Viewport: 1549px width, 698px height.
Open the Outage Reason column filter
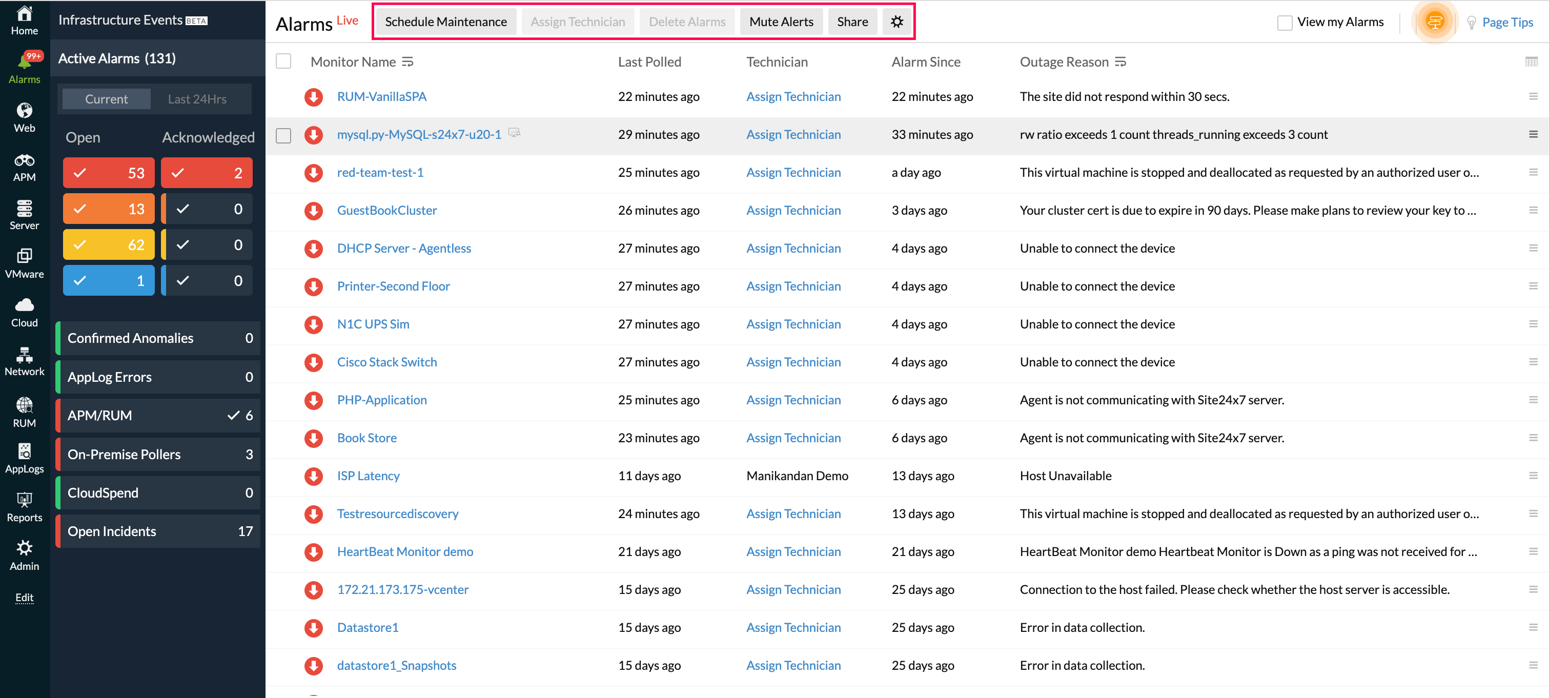click(1119, 62)
